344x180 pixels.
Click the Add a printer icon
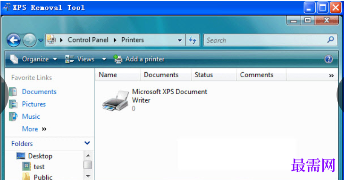click(x=118, y=59)
